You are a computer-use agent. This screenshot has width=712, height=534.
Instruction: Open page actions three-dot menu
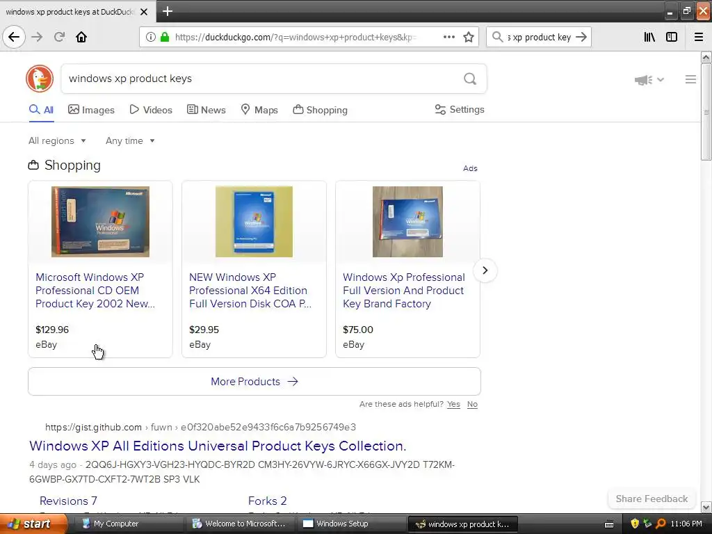pyautogui.click(x=448, y=37)
